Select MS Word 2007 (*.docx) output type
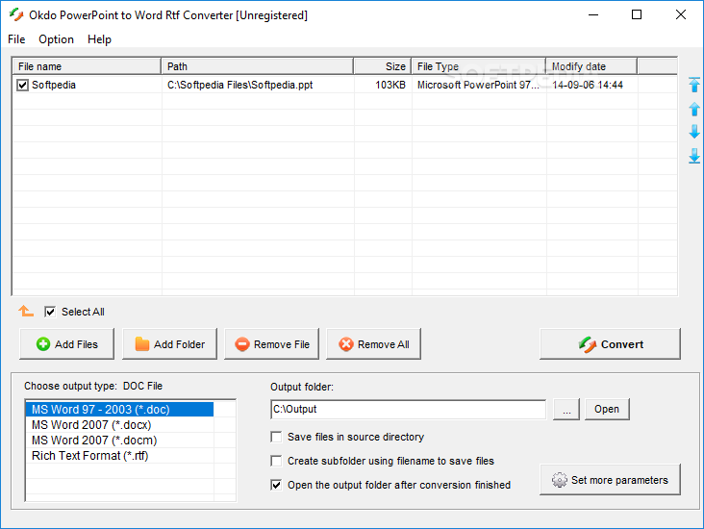Image resolution: width=704 pixels, height=529 pixels. [x=119, y=425]
